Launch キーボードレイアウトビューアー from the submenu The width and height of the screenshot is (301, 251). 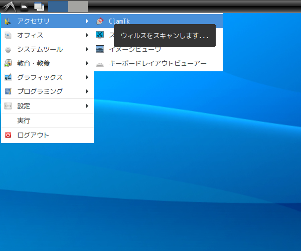pos(159,63)
